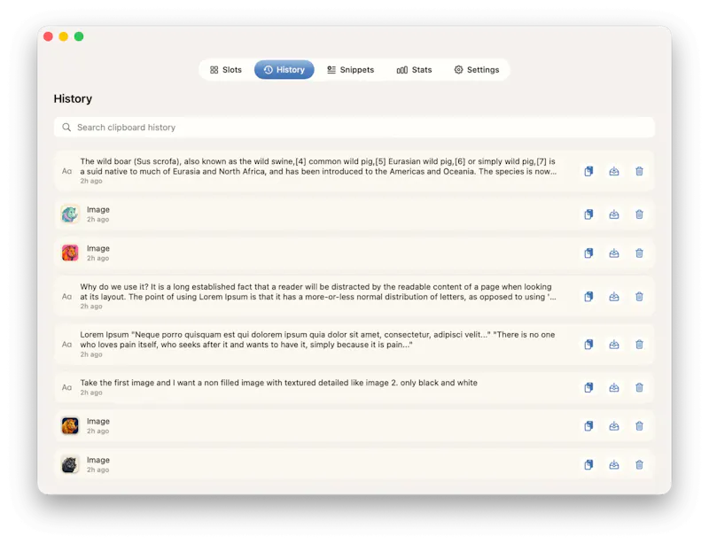Viewport: 709px width, 544px height.
Task: Select the 'Why do we use it?' text
Action: tap(318, 291)
